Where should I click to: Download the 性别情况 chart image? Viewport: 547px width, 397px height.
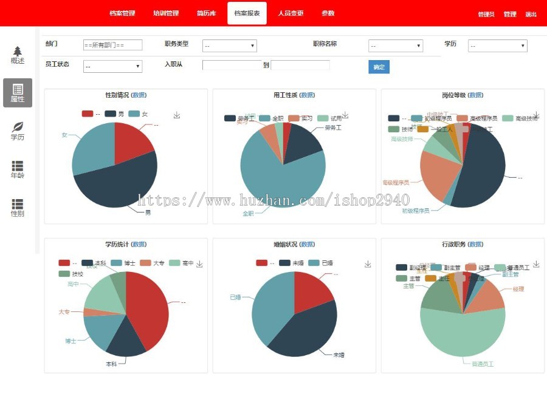coord(177,115)
